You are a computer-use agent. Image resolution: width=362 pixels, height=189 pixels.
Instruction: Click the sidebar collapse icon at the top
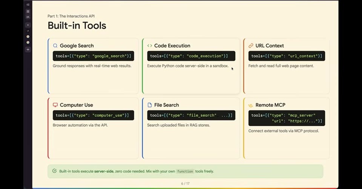(x=28, y=5)
